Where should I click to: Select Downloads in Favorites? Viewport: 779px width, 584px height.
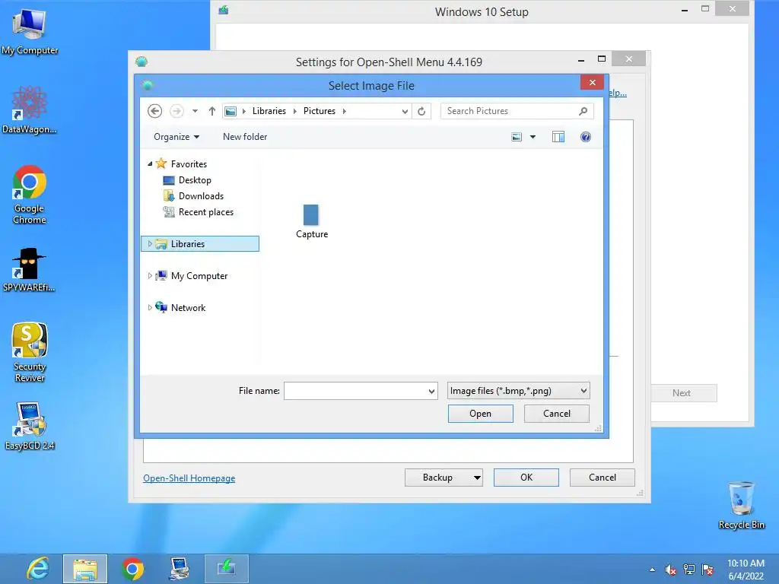coord(201,195)
